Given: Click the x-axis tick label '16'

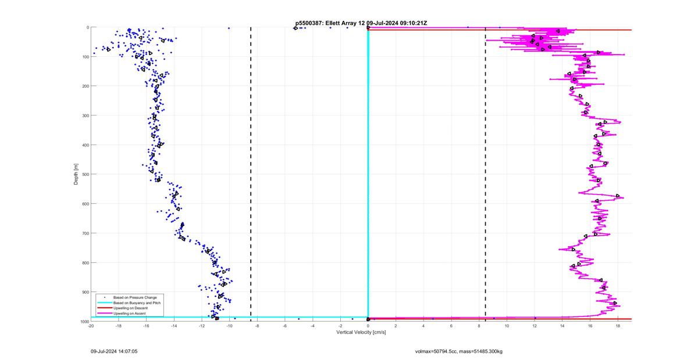Looking at the screenshot, I should pos(590,326).
